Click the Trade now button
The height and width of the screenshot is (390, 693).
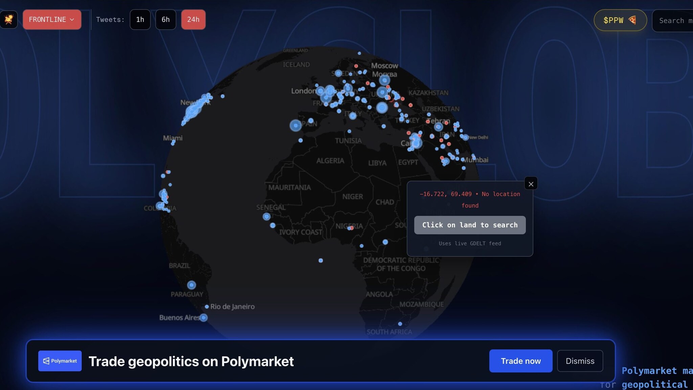coord(520,361)
